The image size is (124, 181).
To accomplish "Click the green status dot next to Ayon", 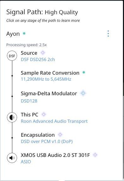I will coord(24,33).
